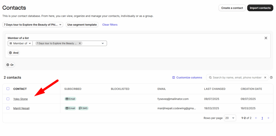Go to the next page arrow
Viewport: 276px width, 136px height.
pyautogui.click(x=268, y=118)
